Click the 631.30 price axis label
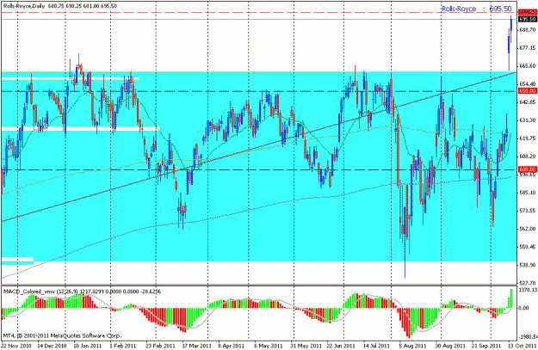Viewport: 538px width, 350px height. [528, 120]
